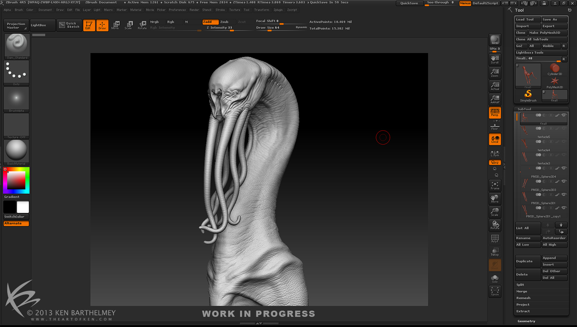Open the Zplugin menu
Viewport: 577px width, 327px height.
(278, 10)
